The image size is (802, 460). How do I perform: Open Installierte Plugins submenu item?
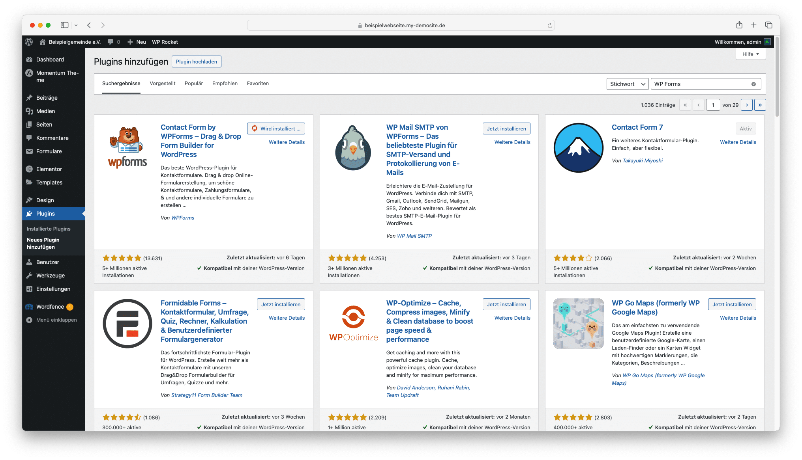click(x=49, y=229)
